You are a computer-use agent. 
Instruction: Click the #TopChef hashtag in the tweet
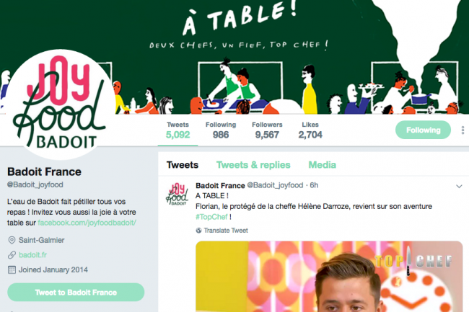[211, 217]
